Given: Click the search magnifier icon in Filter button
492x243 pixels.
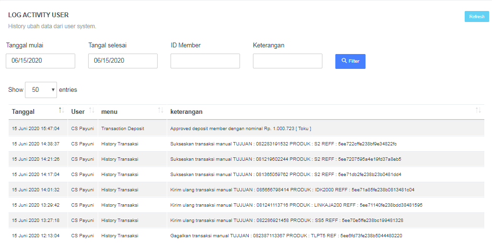Looking at the screenshot, I should click(x=344, y=61).
